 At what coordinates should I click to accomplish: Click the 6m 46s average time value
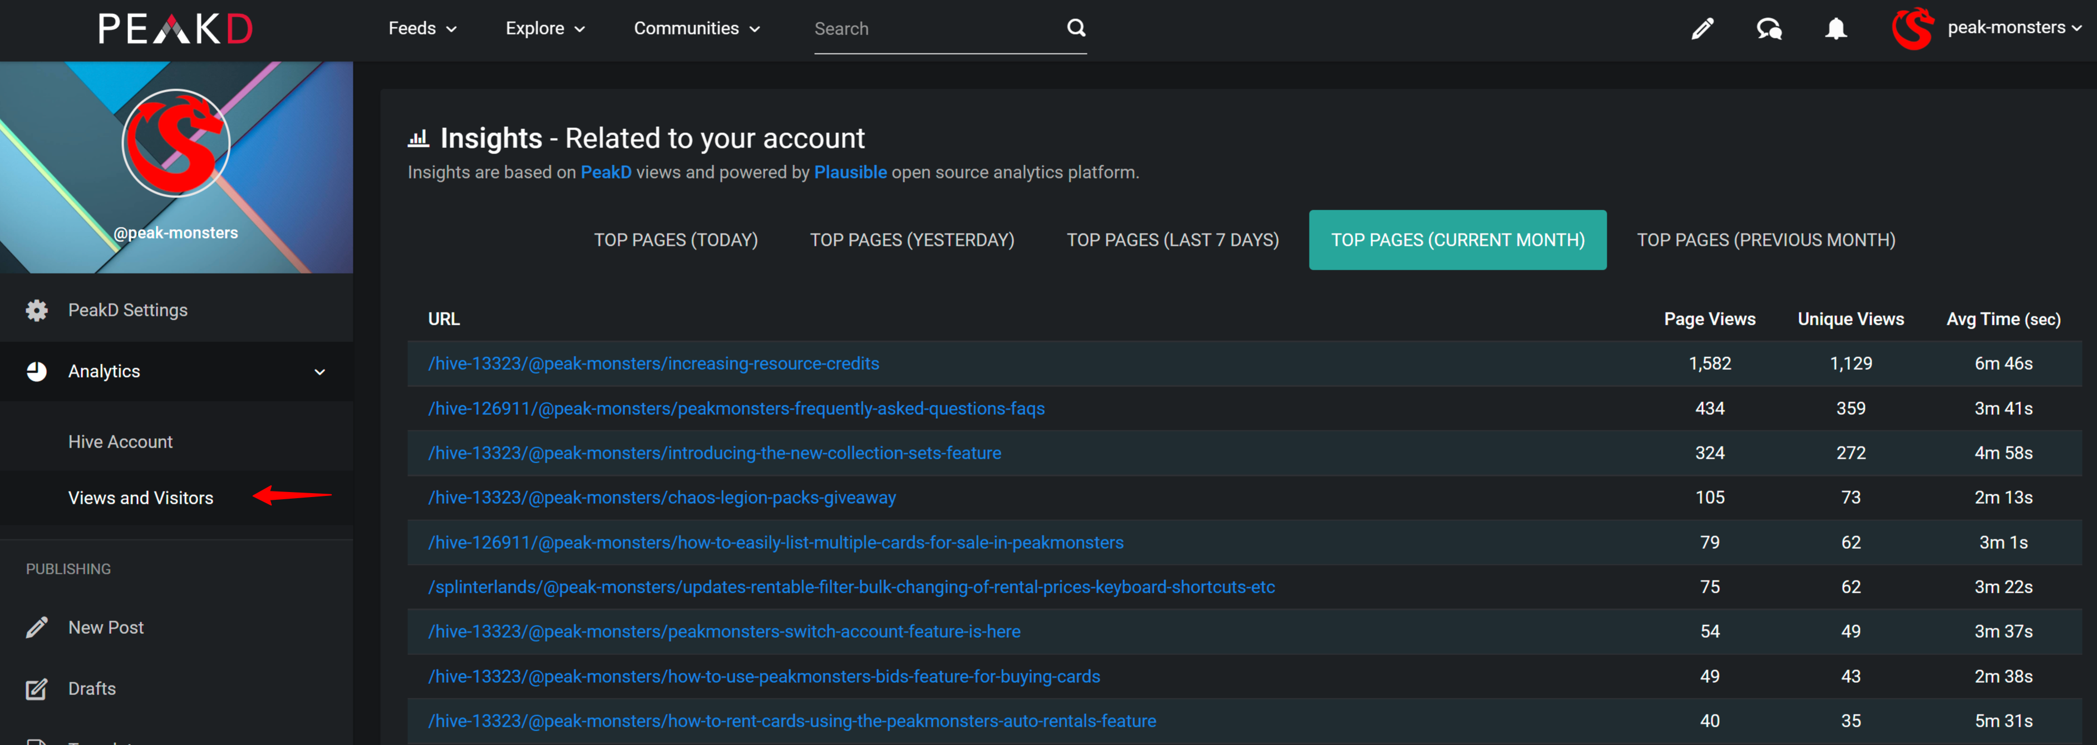click(x=2004, y=364)
